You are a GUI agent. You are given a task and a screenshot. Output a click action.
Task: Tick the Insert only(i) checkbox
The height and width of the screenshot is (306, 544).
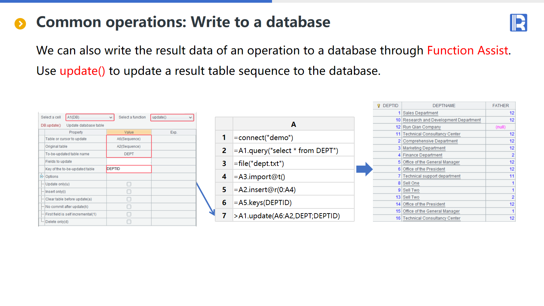[129, 192]
